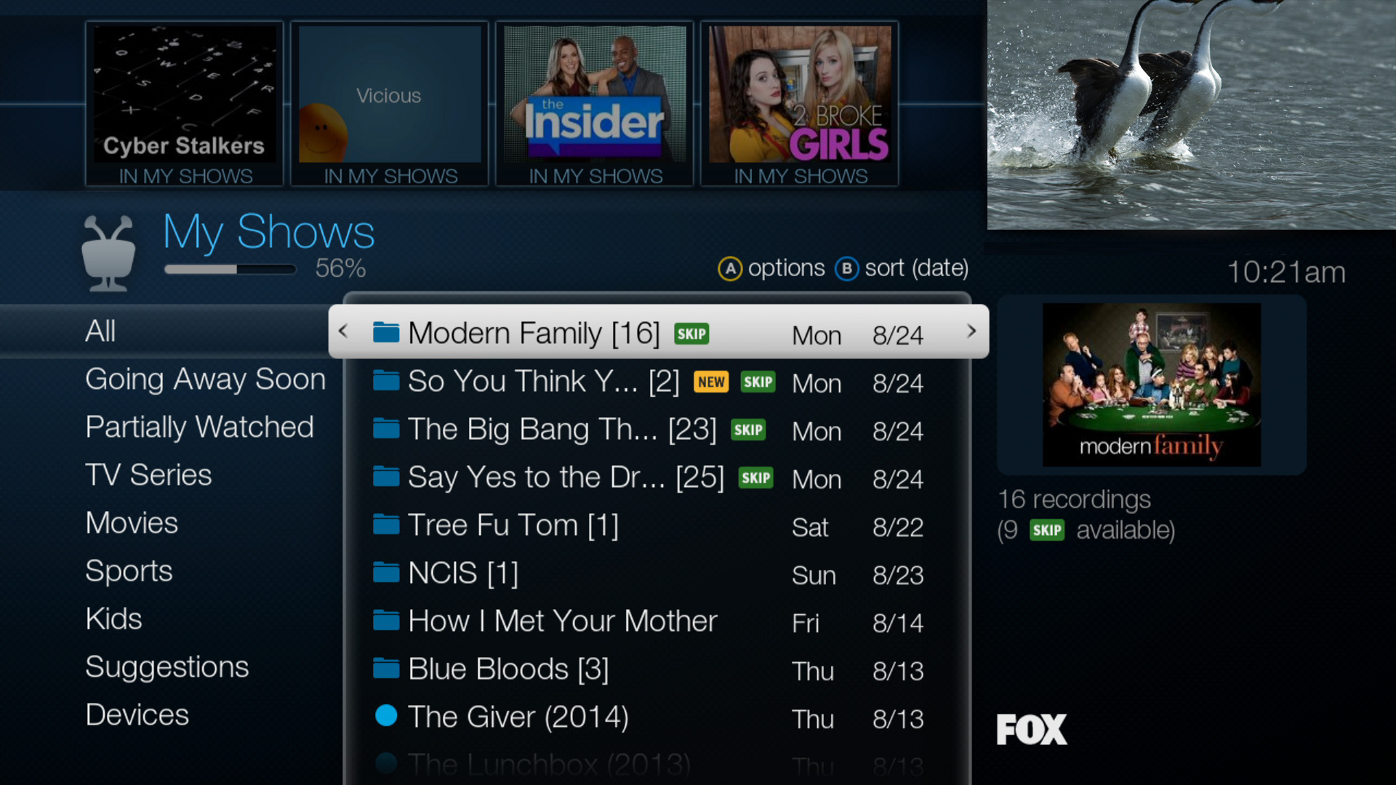Click the So You Think You Can Dance folder icon

pyautogui.click(x=383, y=381)
